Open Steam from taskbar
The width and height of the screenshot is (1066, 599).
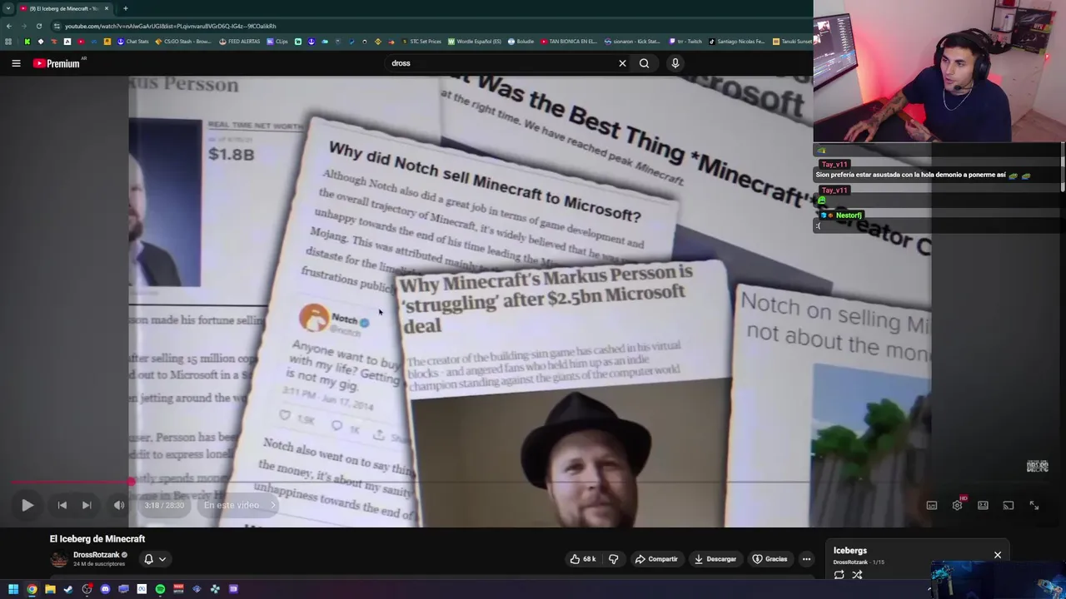tap(68, 589)
